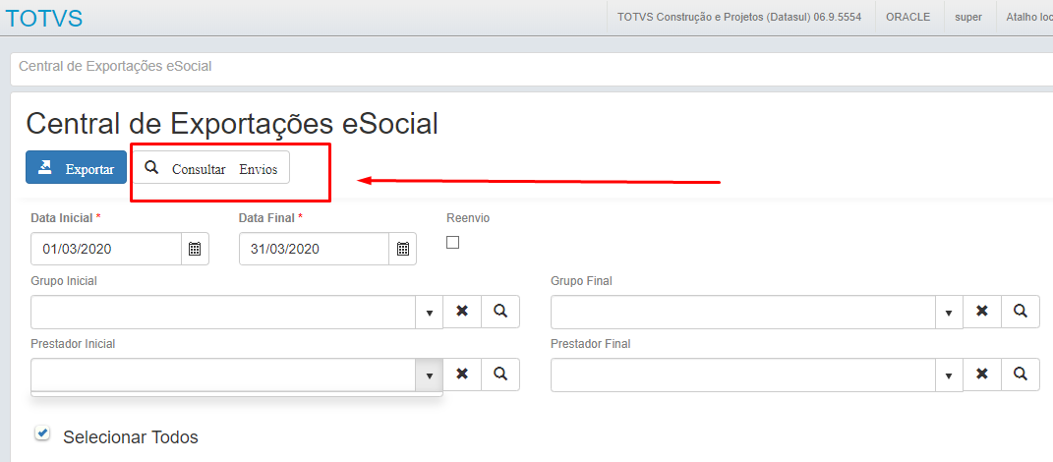Expand the Prestador Final dropdown arrow
The width and height of the screenshot is (1053, 462).
(949, 375)
